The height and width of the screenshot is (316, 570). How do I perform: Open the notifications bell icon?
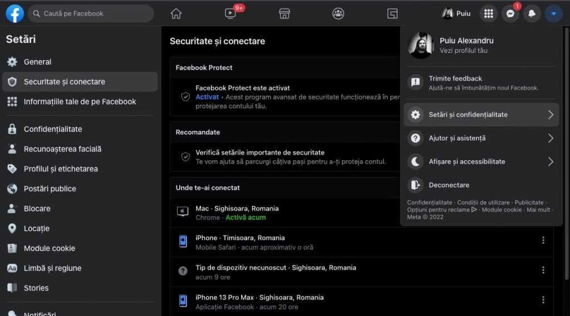[532, 13]
